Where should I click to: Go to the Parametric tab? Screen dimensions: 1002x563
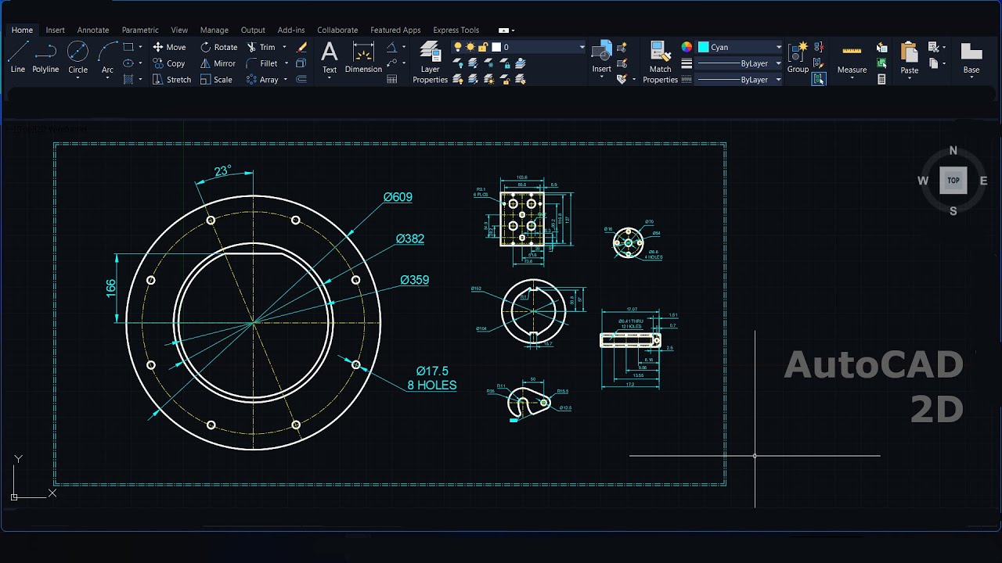(140, 30)
